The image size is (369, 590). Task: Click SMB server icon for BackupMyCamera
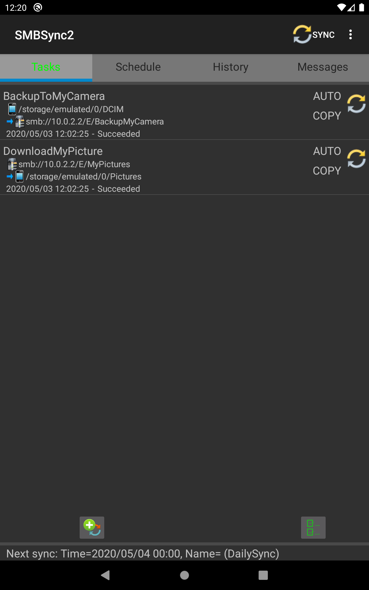pos(20,122)
